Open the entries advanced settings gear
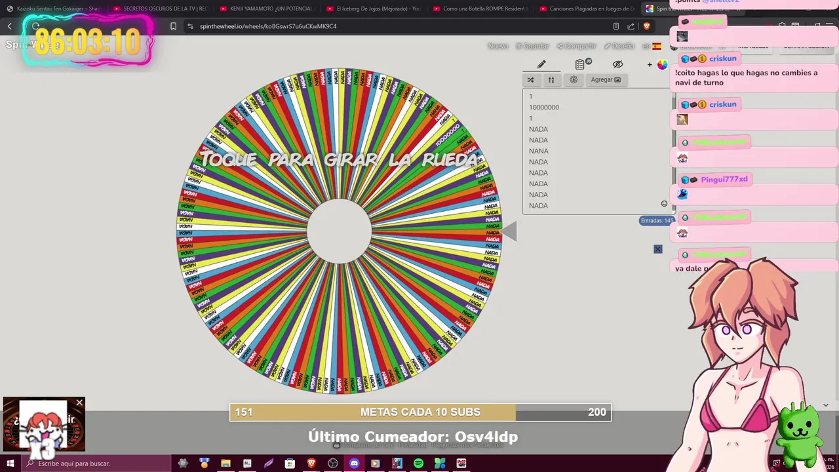Image resolution: width=839 pixels, height=472 pixels. click(574, 80)
